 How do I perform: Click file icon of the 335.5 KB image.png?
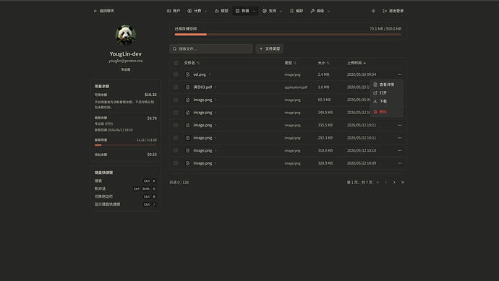(x=187, y=125)
